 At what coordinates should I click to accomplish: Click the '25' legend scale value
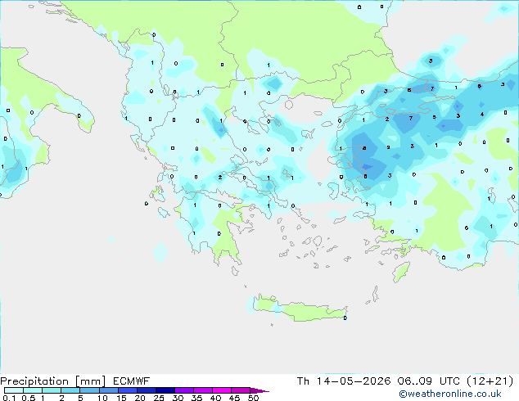click(159, 398)
